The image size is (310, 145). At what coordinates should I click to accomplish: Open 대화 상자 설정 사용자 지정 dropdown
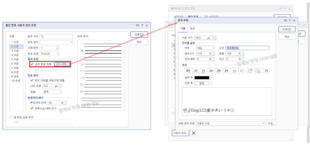pyautogui.click(x=230, y=123)
